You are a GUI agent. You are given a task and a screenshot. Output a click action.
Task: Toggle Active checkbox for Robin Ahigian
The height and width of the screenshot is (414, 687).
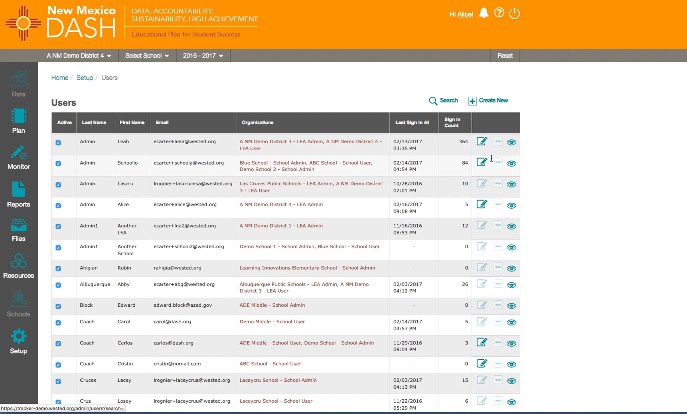[58, 268]
